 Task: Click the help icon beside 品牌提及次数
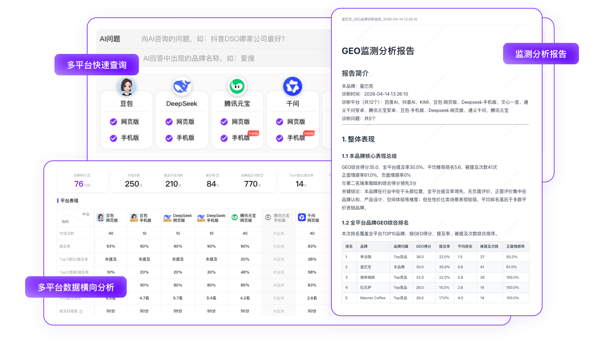click(x=262, y=175)
